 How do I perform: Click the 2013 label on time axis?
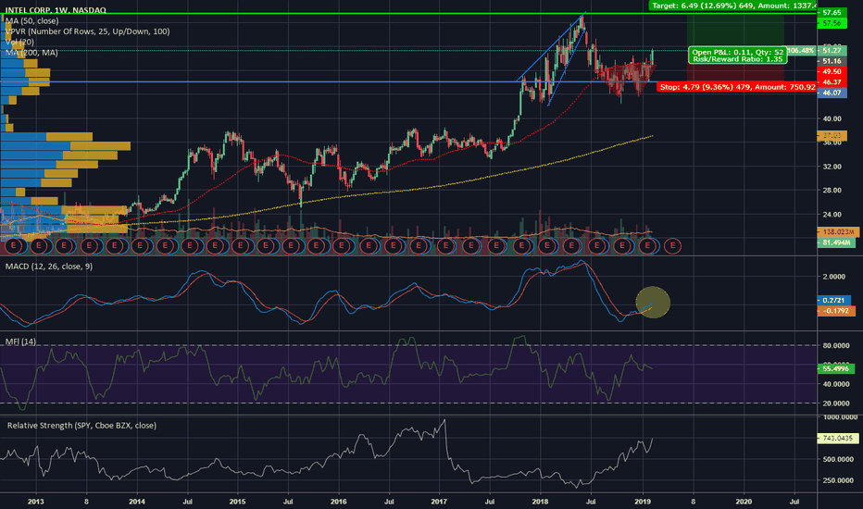pyautogui.click(x=36, y=502)
